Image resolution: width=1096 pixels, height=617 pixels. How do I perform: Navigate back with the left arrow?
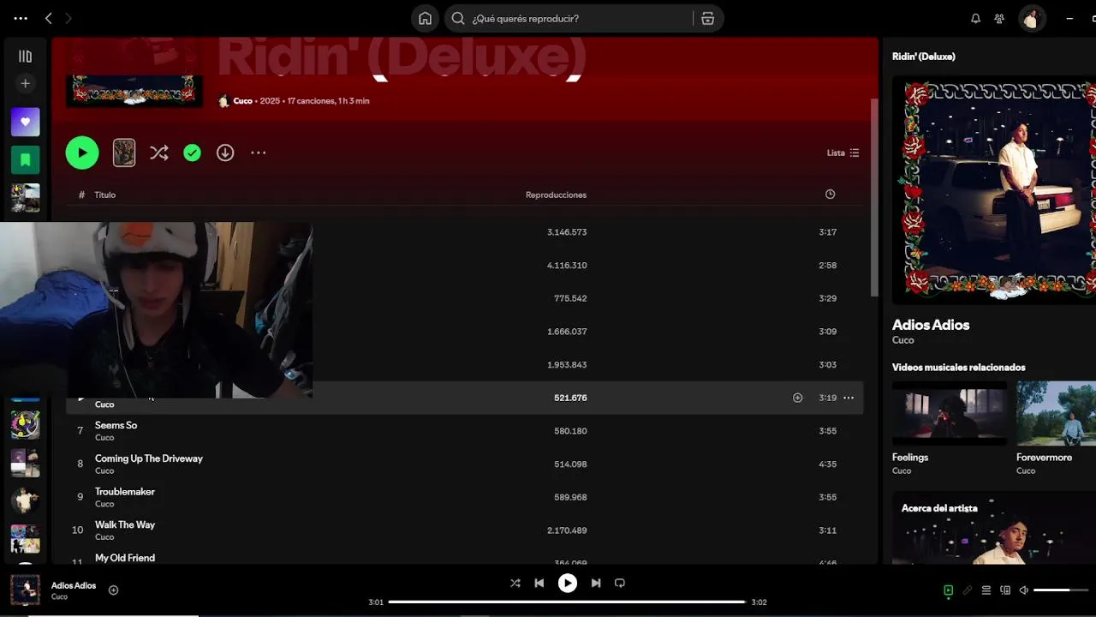point(49,18)
